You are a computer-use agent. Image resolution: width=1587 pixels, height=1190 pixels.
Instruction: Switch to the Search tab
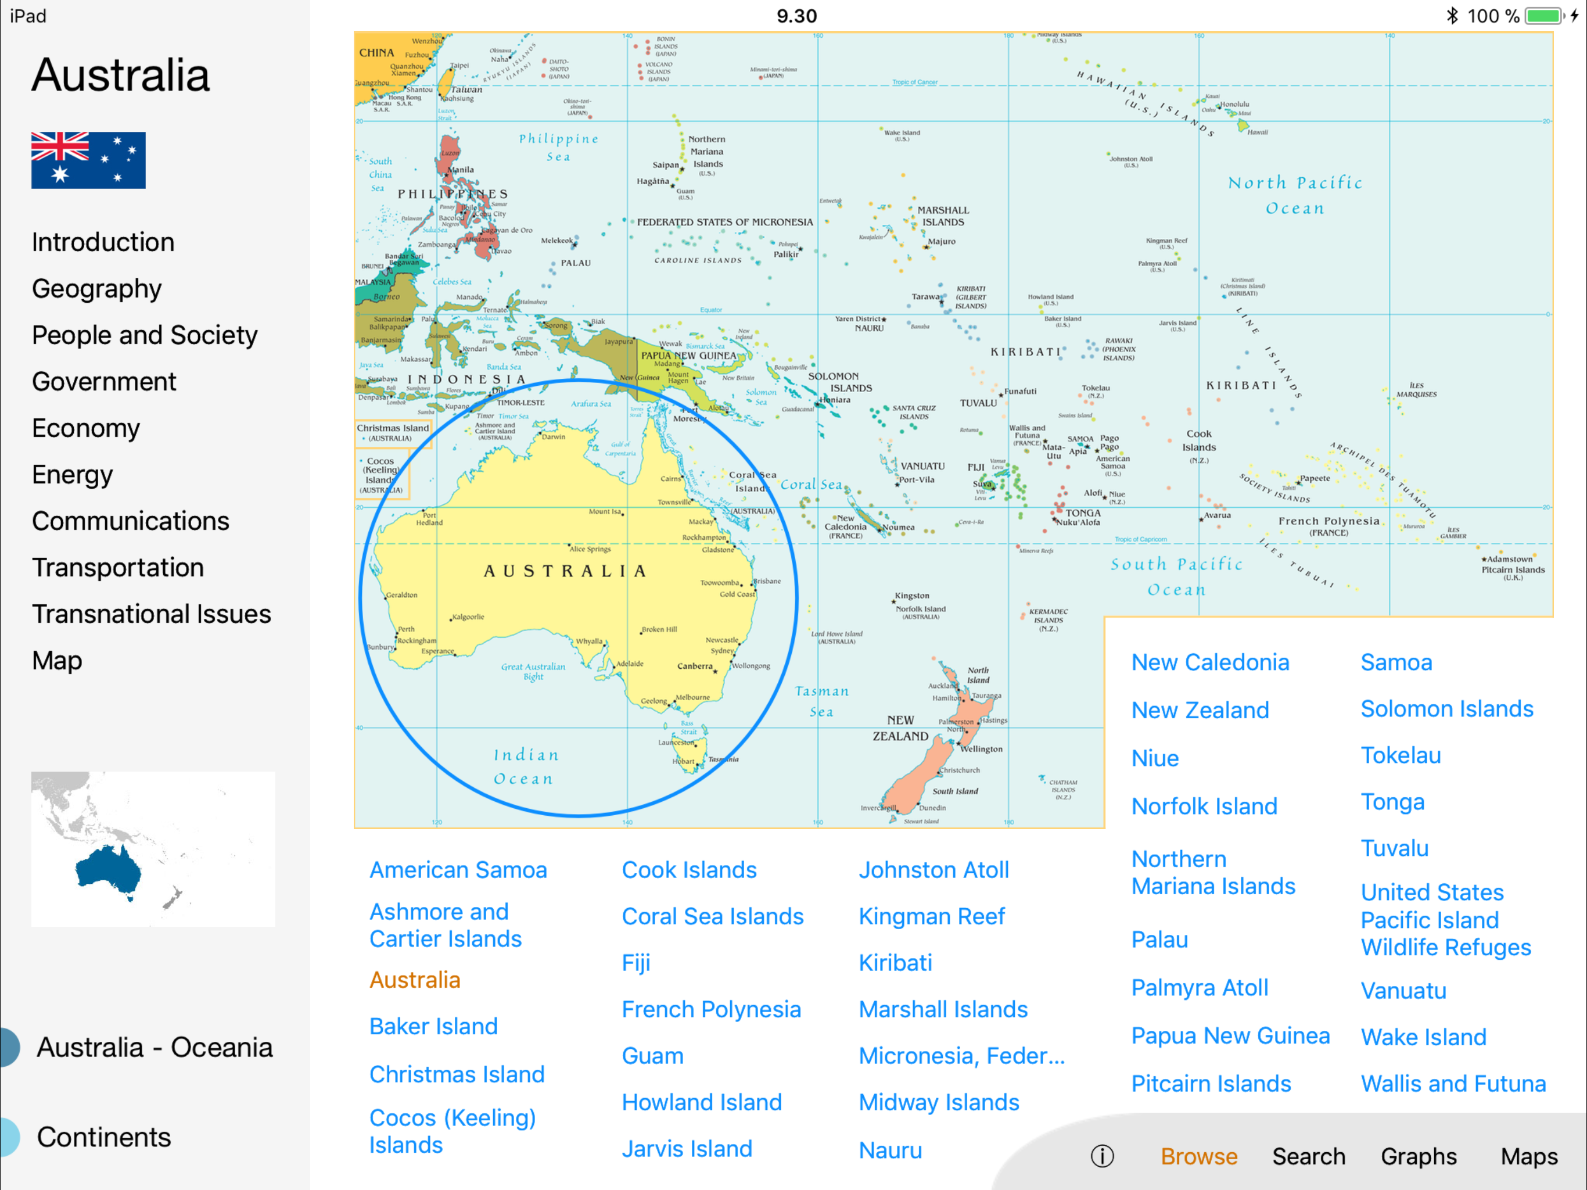point(1309,1156)
